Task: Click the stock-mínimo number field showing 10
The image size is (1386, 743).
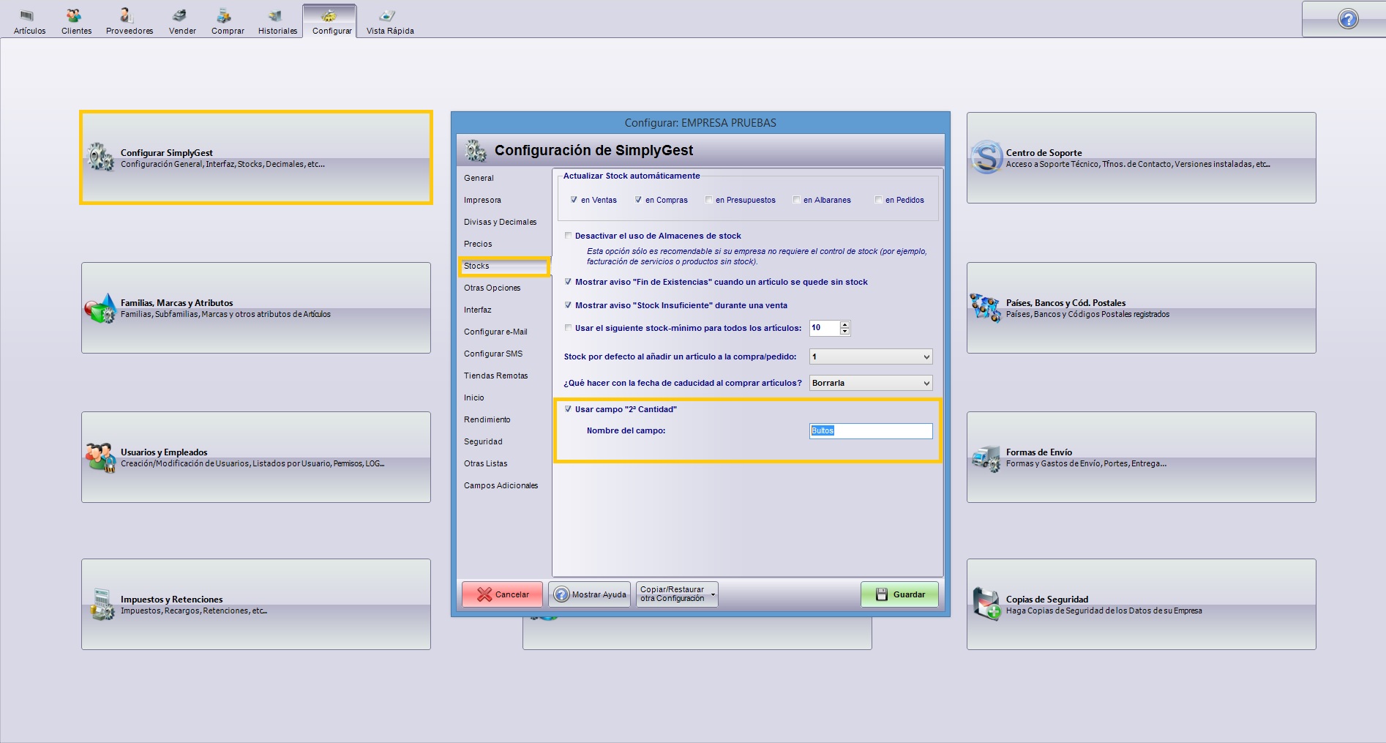Action: [824, 328]
